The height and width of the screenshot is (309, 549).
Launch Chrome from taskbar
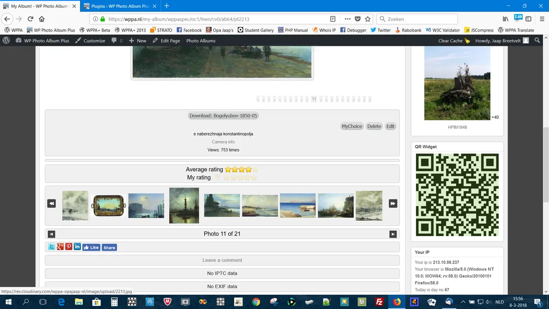(256, 302)
